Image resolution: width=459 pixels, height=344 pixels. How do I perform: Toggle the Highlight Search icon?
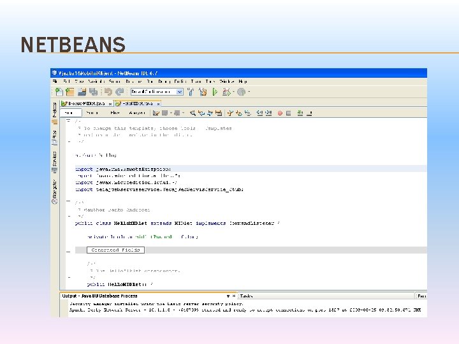point(219,113)
